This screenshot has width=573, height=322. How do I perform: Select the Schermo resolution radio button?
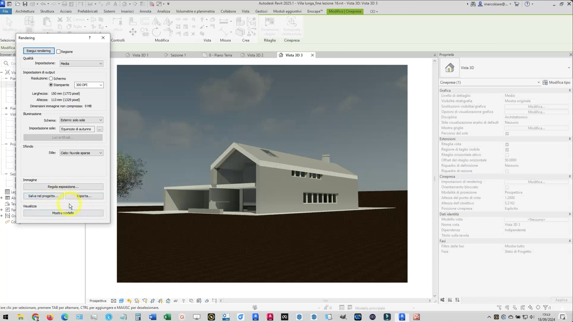(x=51, y=78)
